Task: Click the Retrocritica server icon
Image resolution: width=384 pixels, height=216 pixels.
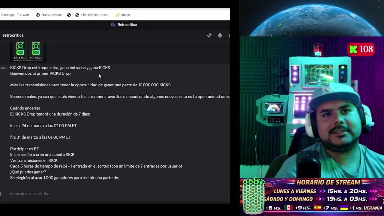Action: pyautogui.click(x=113, y=25)
